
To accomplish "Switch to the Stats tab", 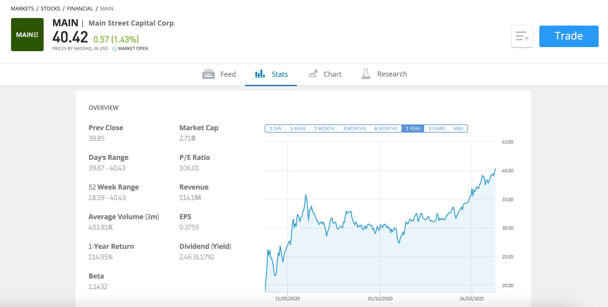I will click(271, 74).
